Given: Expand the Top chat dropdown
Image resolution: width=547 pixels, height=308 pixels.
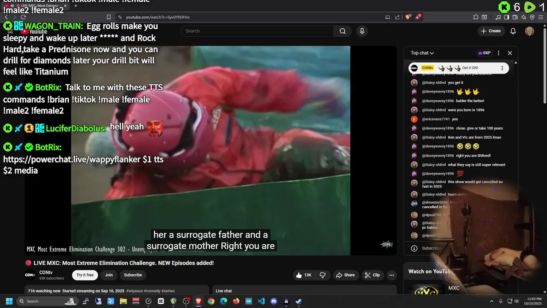Looking at the screenshot, I should coord(422,53).
